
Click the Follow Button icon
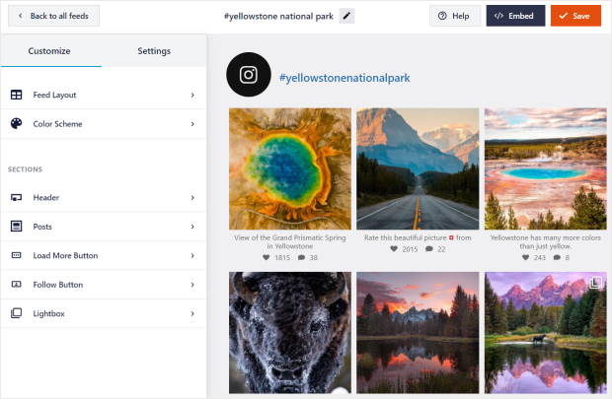pyautogui.click(x=17, y=285)
